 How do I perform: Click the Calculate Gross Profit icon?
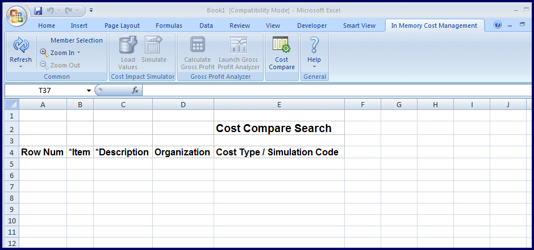[198, 45]
